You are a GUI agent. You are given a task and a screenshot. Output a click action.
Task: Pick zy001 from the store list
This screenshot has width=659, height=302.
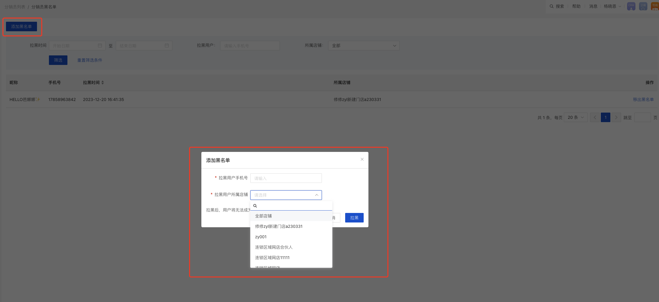[x=291, y=237]
